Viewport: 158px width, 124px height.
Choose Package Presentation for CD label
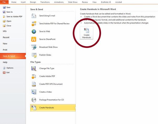point(52,100)
